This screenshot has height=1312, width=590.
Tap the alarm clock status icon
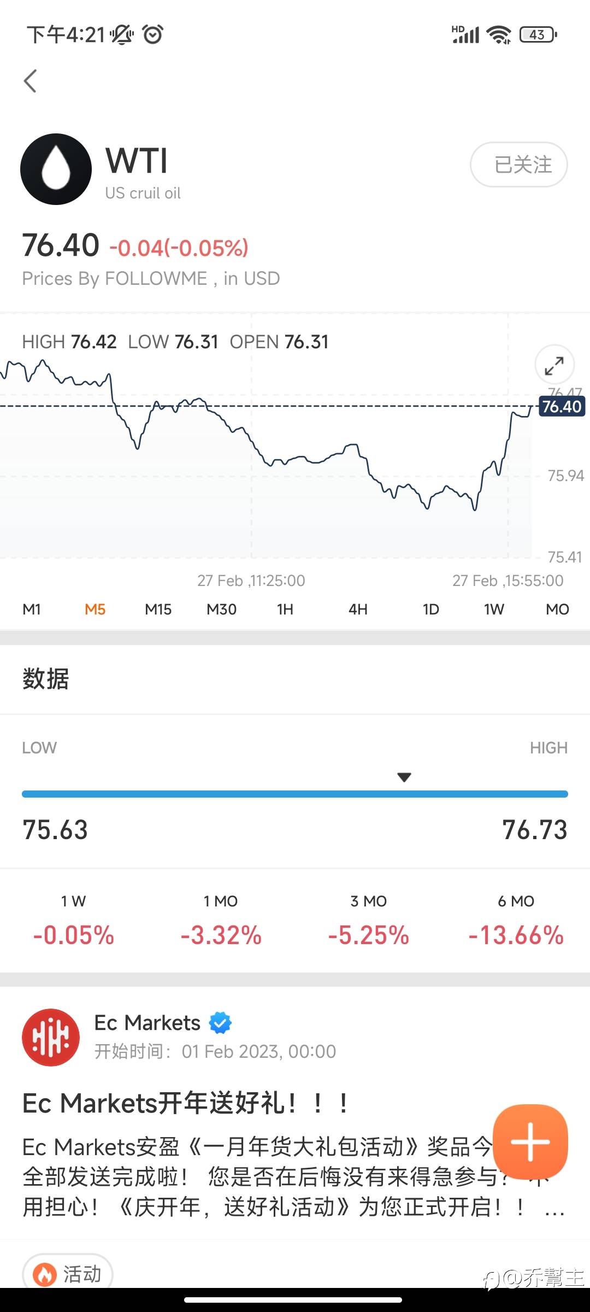pyautogui.click(x=152, y=35)
